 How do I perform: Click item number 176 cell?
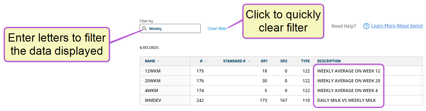pos(200,81)
